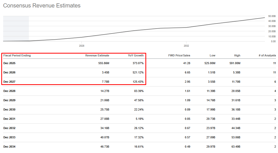The width and height of the screenshot is (278, 153).
Task: Click the 2032 label on chart axis
Action: pos(187,46)
